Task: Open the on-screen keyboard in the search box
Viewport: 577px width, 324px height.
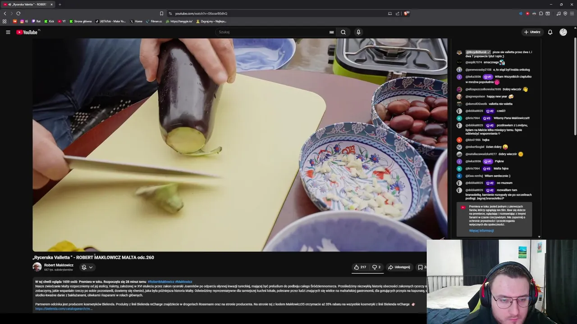Action: pos(331,32)
